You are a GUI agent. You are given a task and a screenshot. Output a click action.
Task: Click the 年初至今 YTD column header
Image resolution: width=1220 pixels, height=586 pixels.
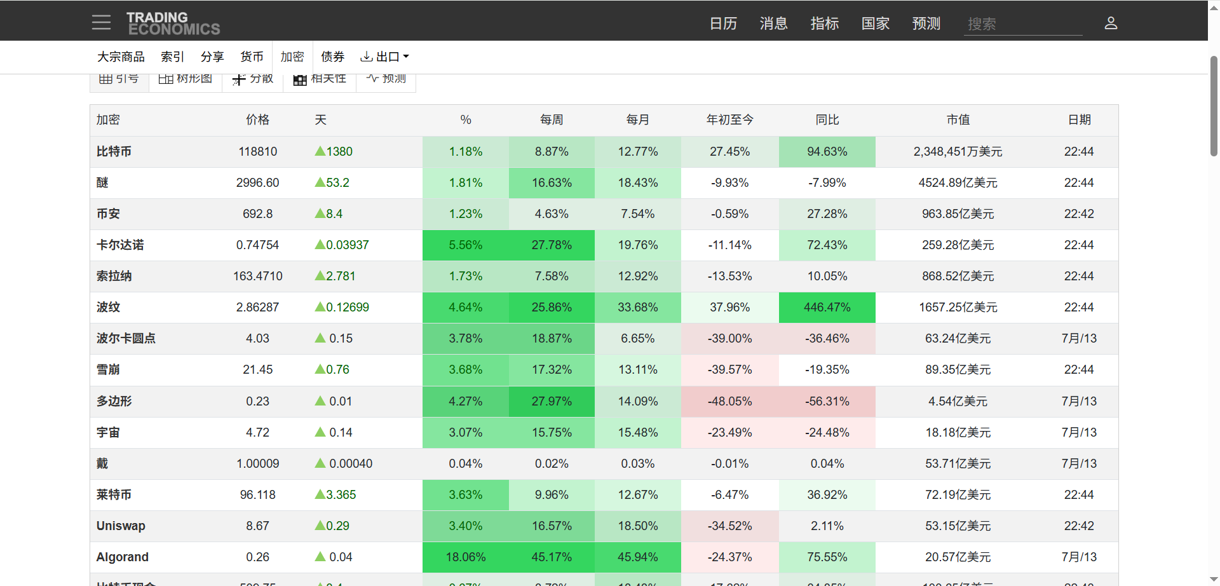(x=730, y=119)
